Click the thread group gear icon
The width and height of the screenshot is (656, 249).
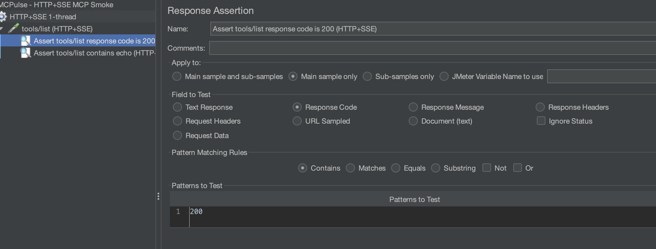coord(3,17)
